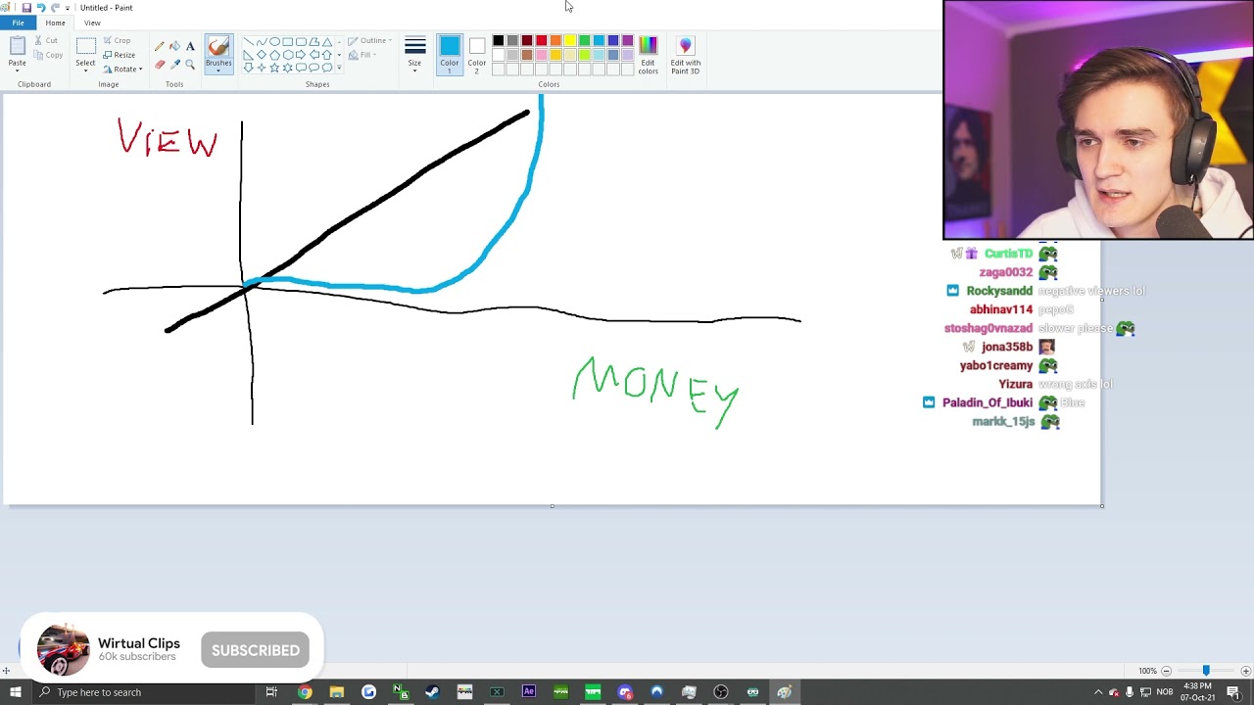Pick the red color swatch
This screenshot has width=1254, height=705.
pos(541,40)
